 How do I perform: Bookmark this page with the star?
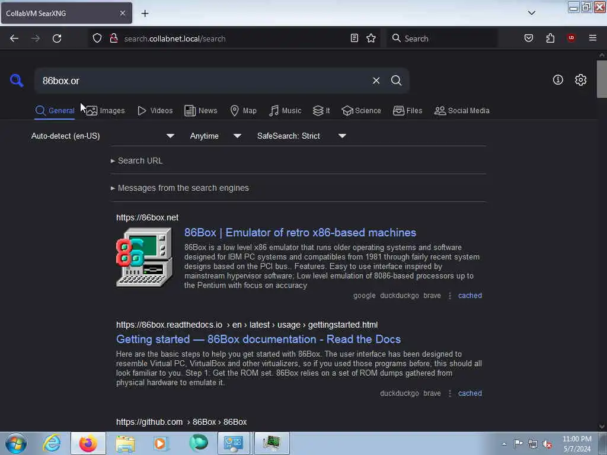(371, 38)
